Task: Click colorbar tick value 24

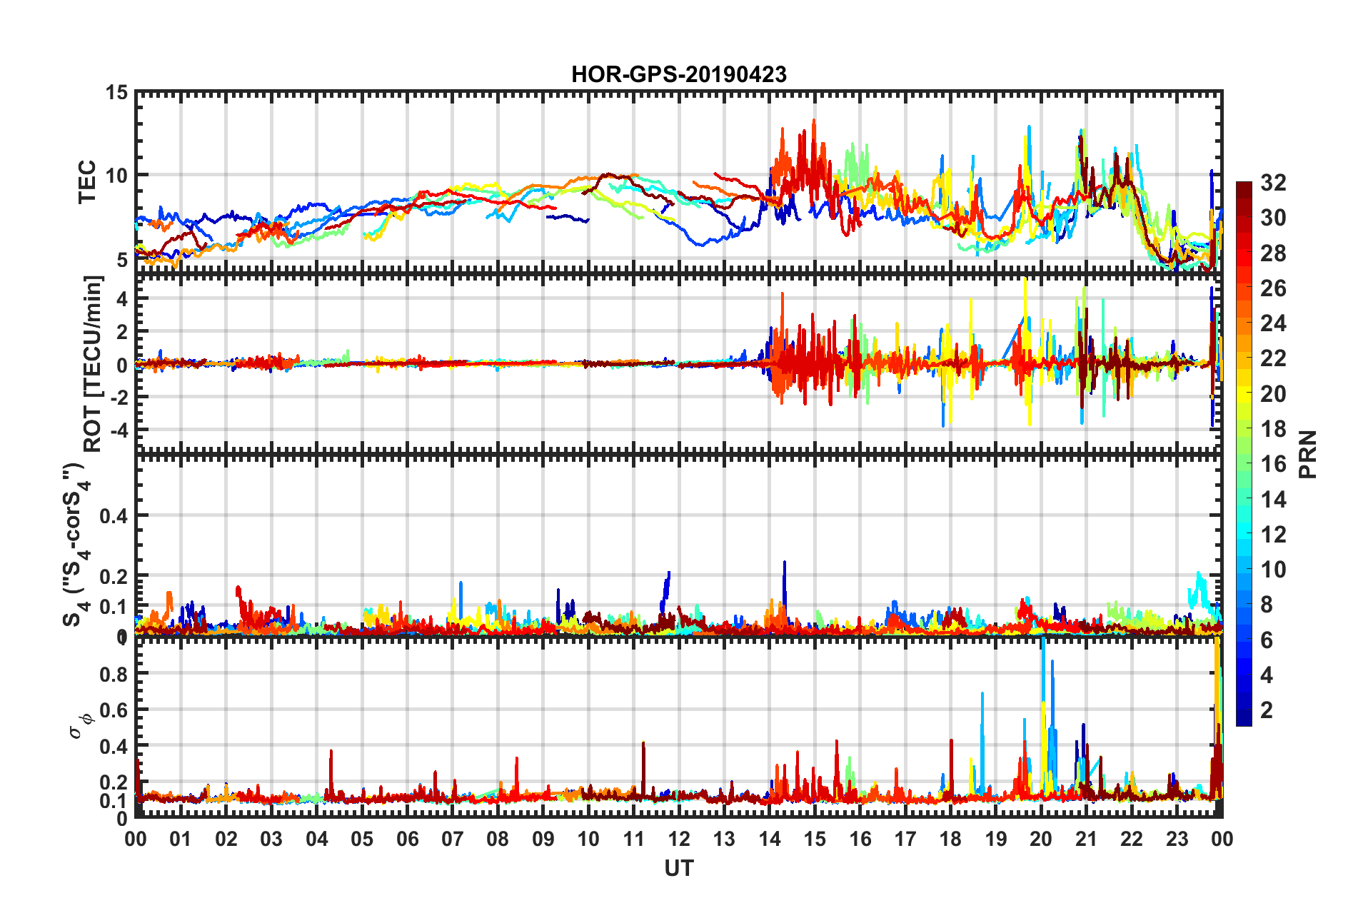Action: pyautogui.click(x=1273, y=323)
